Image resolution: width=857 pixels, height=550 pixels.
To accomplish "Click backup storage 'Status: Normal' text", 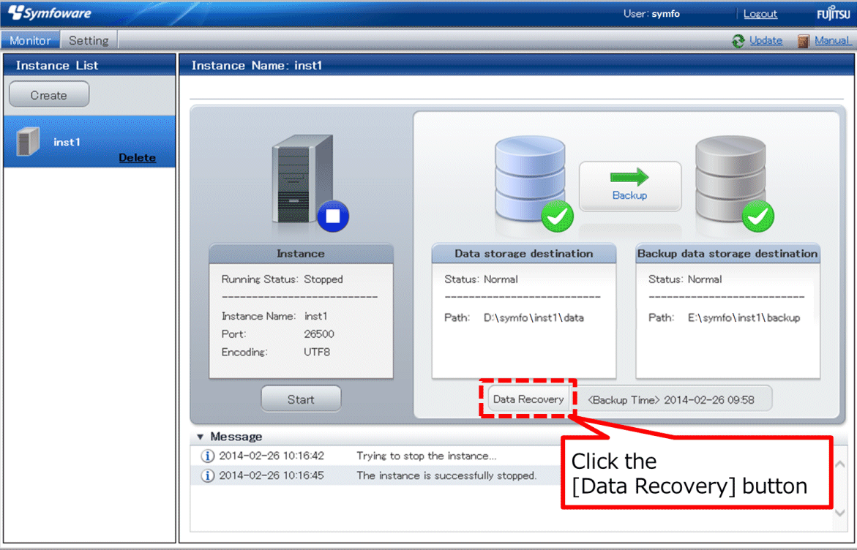I will (685, 279).
